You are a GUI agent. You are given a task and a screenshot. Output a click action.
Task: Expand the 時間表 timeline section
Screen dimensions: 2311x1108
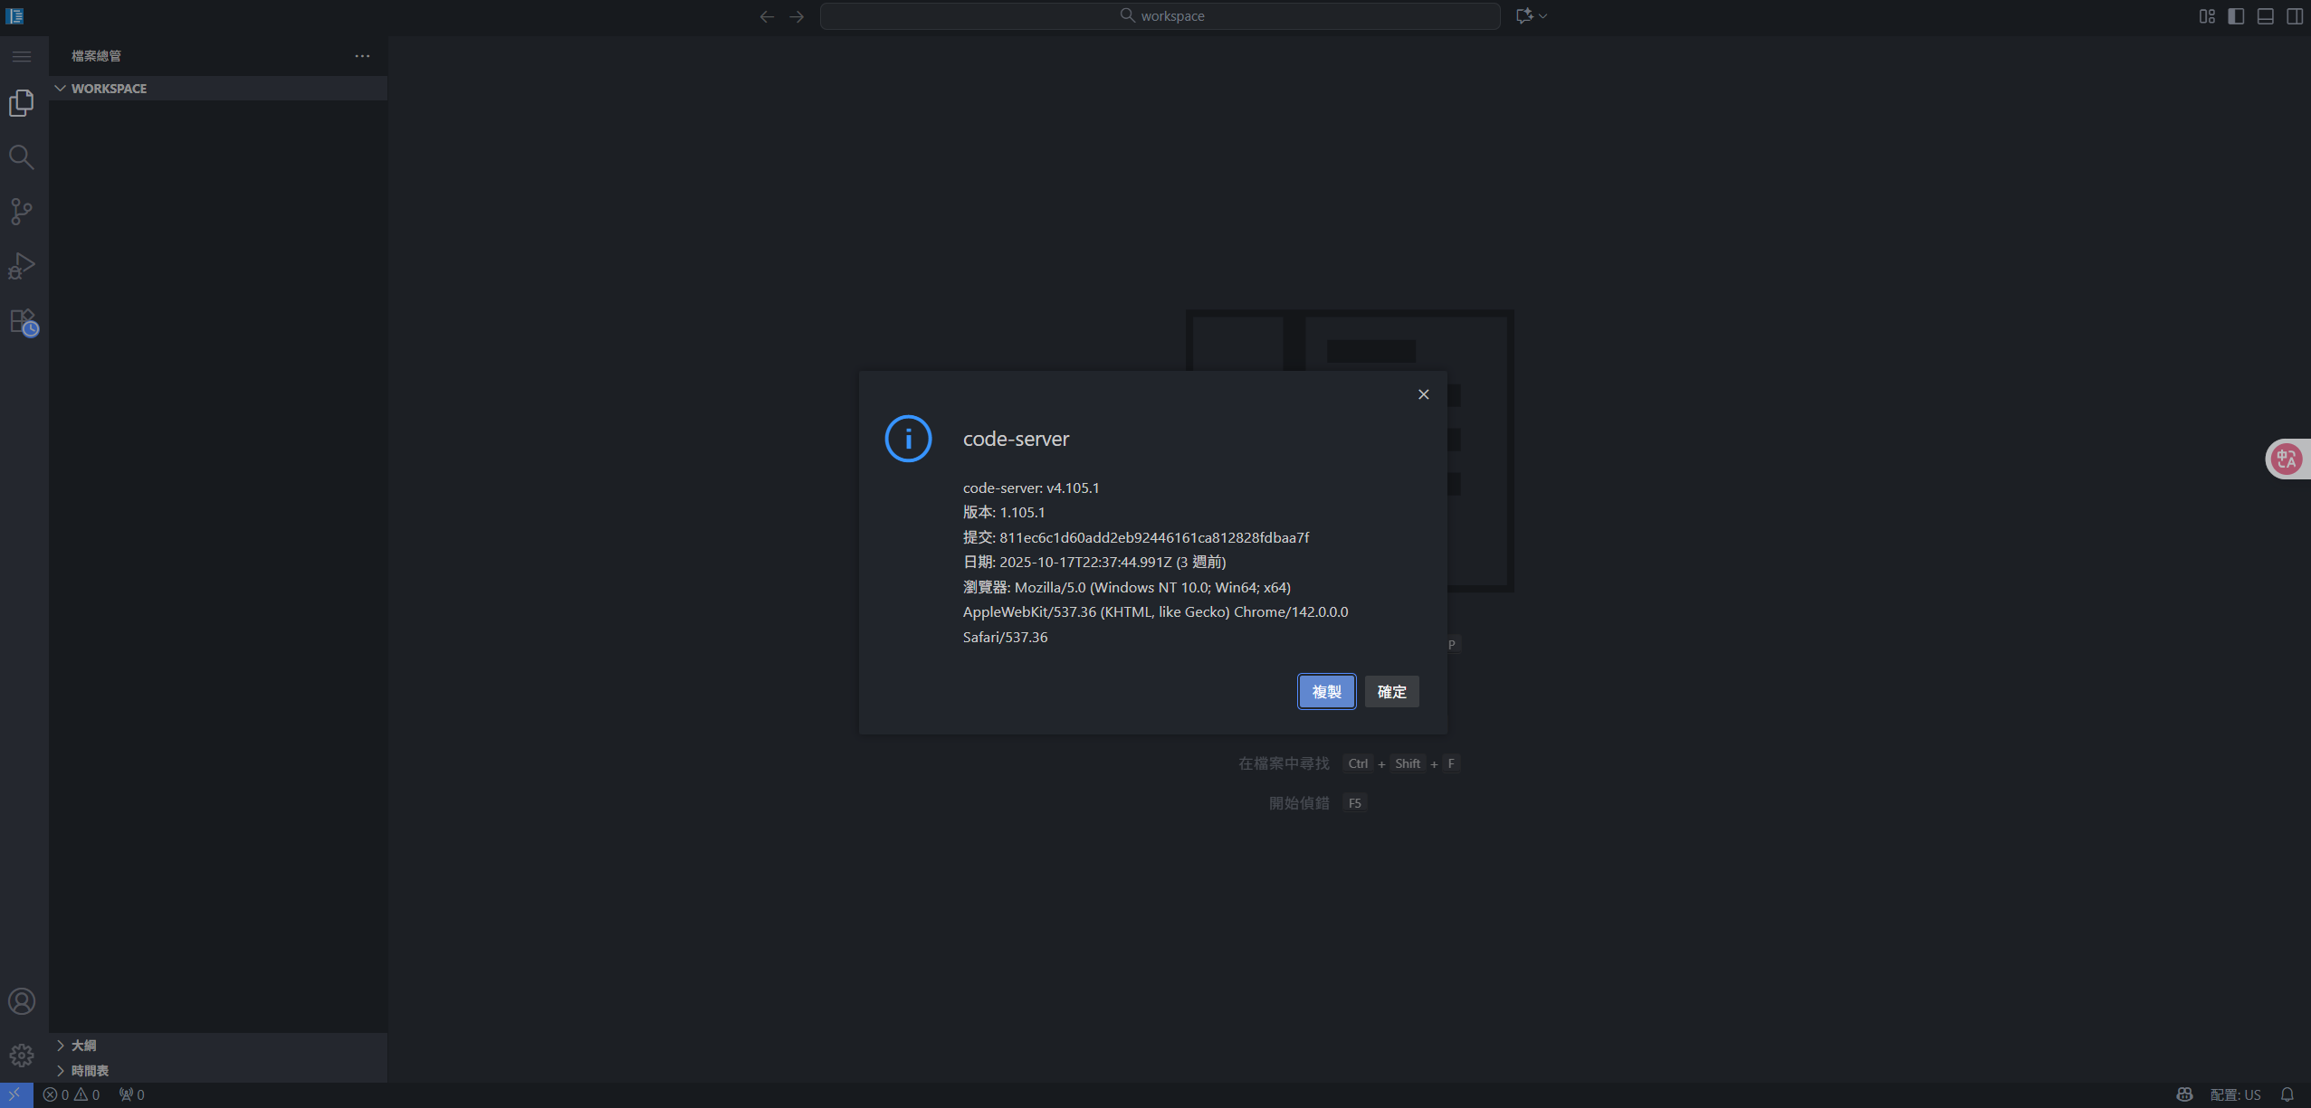[89, 1071]
